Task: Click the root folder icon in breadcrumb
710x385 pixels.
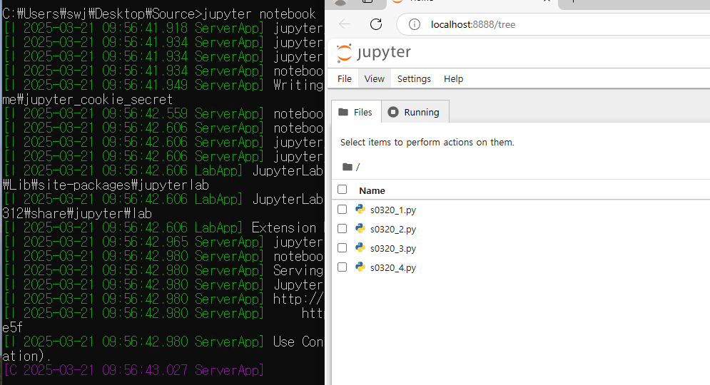Action: pos(348,167)
